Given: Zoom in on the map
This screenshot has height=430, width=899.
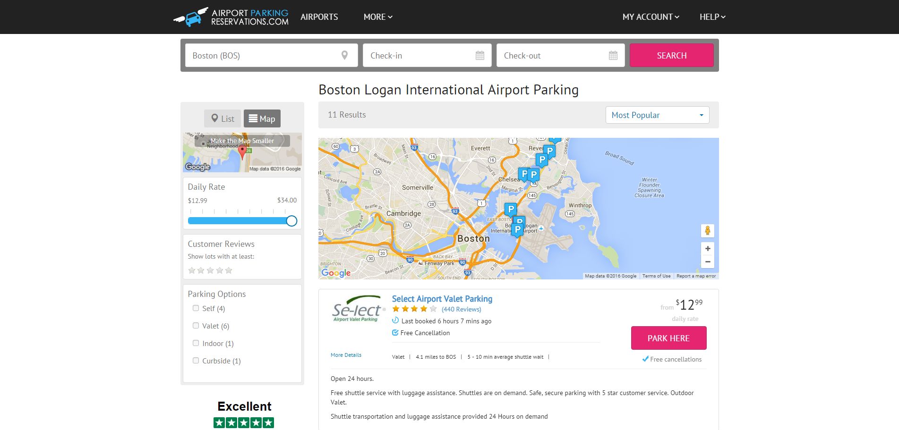Looking at the screenshot, I should point(707,249).
